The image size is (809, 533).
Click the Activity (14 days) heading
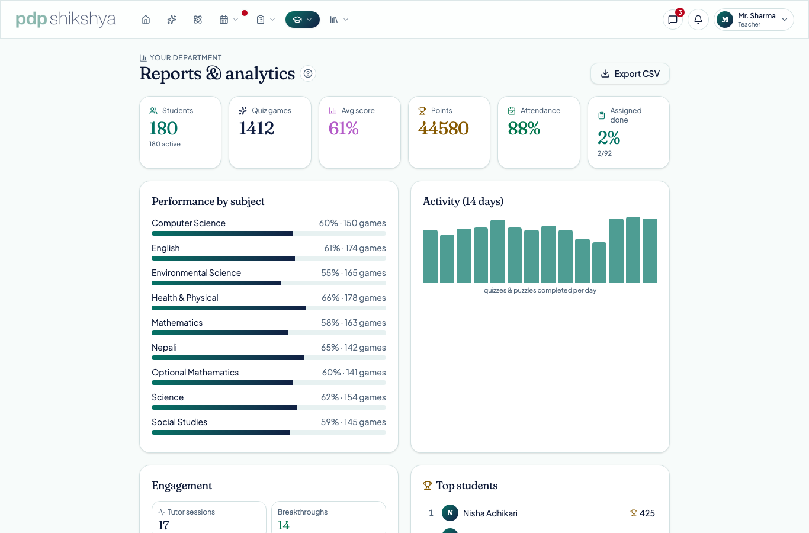coord(463,201)
